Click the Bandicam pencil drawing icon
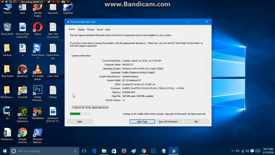 click(49, 2)
